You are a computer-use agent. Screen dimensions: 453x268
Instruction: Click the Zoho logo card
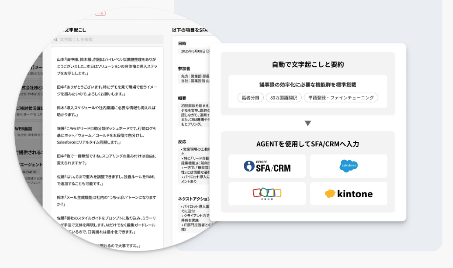click(267, 194)
